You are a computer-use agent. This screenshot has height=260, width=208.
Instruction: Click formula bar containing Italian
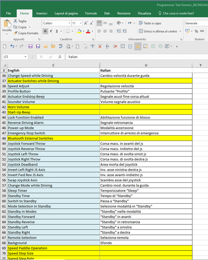pyautogui.click(x=137, y=57)
